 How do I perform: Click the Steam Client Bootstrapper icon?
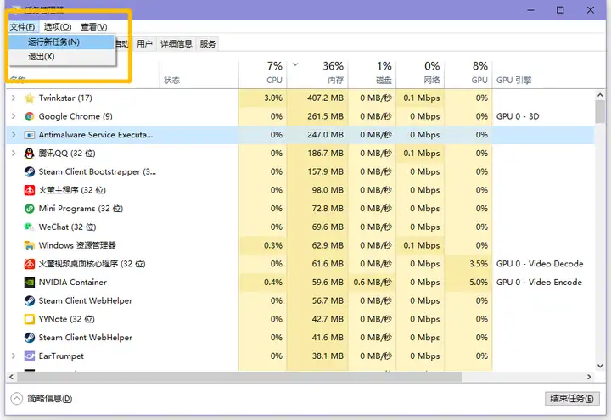29,171
